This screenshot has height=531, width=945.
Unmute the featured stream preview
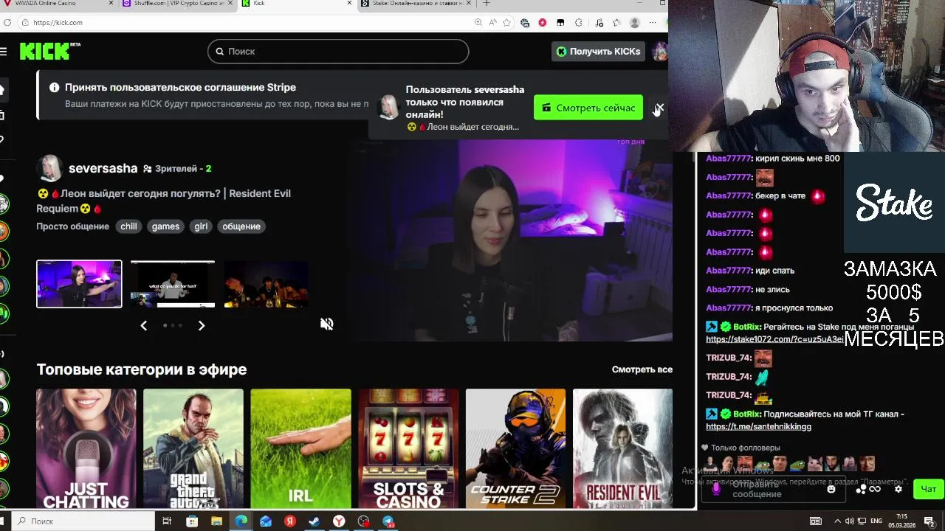[326, 324]
